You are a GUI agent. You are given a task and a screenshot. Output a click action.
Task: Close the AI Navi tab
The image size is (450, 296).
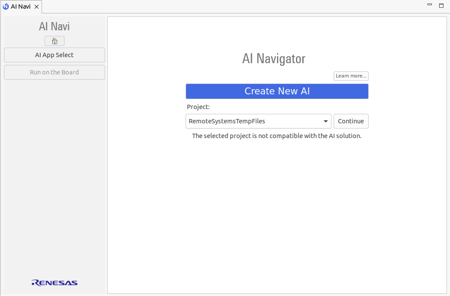tap(37, 6)
